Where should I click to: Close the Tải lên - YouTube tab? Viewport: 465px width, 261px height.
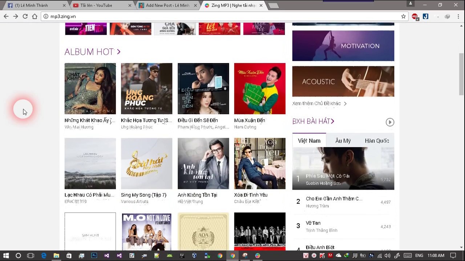(130, 5)
